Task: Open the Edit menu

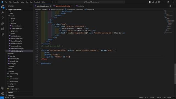Action: coord(10,2)
